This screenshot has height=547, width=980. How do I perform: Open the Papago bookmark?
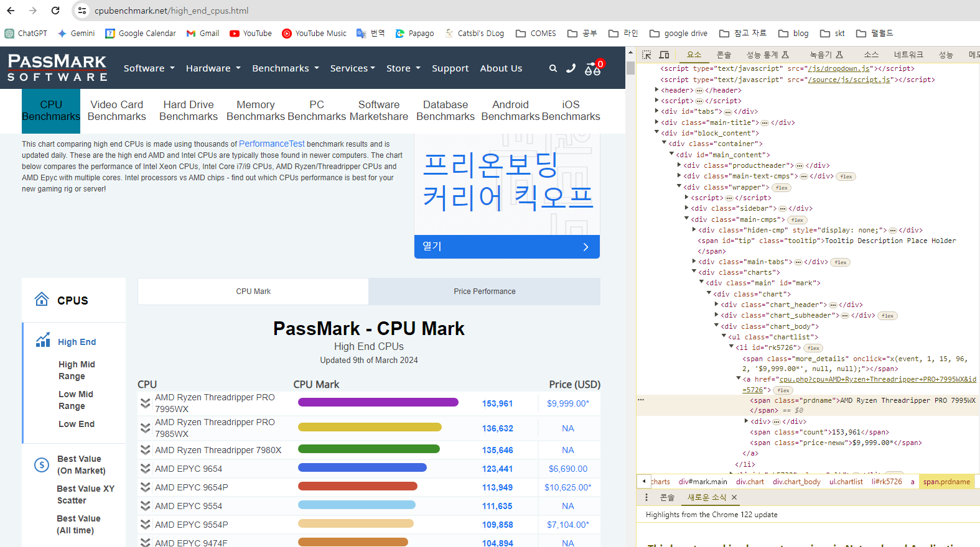click(414, 34)
